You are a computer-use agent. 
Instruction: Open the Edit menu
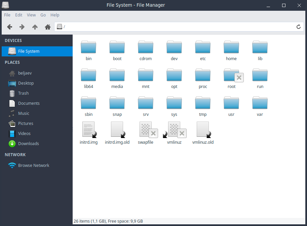pyautogui.click(x=18, y=15)
